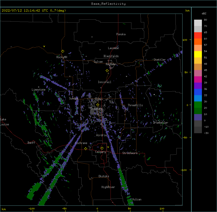Click the 100 tick on the right axis
Screen dimensions: 217x212
point(185,40)
